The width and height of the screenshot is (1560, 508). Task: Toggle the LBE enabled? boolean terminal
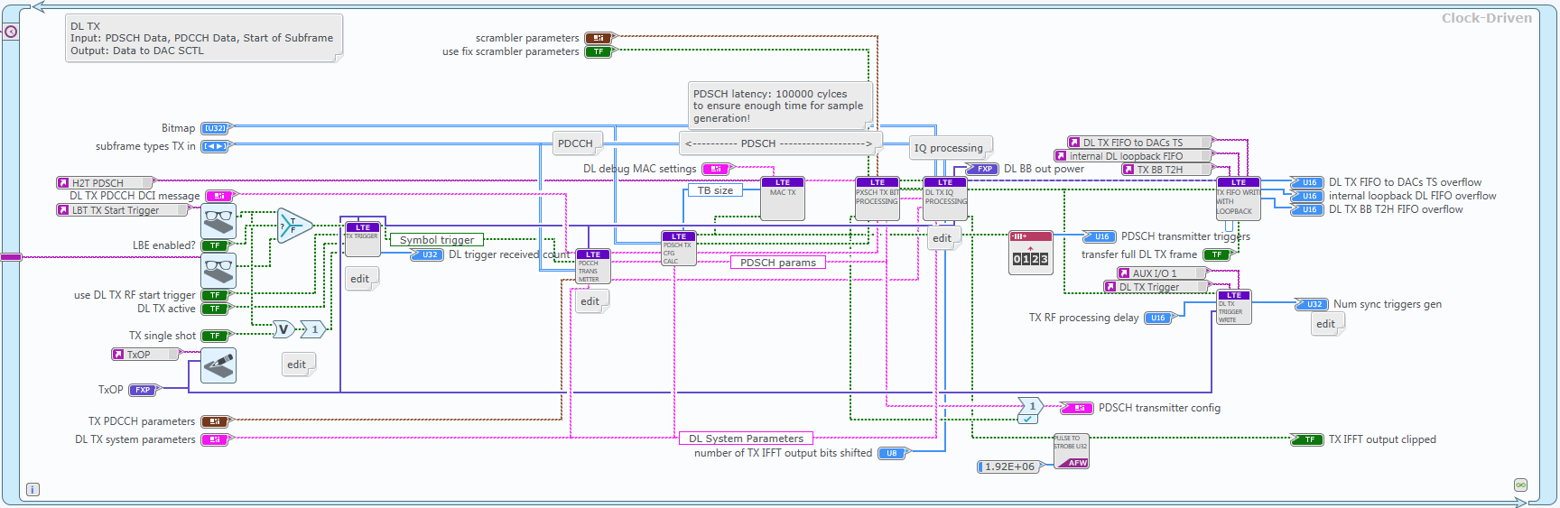[215, 245]
